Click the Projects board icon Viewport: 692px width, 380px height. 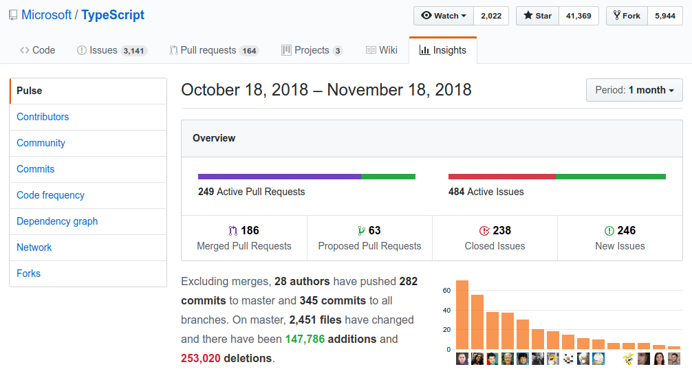click(286, 50)
